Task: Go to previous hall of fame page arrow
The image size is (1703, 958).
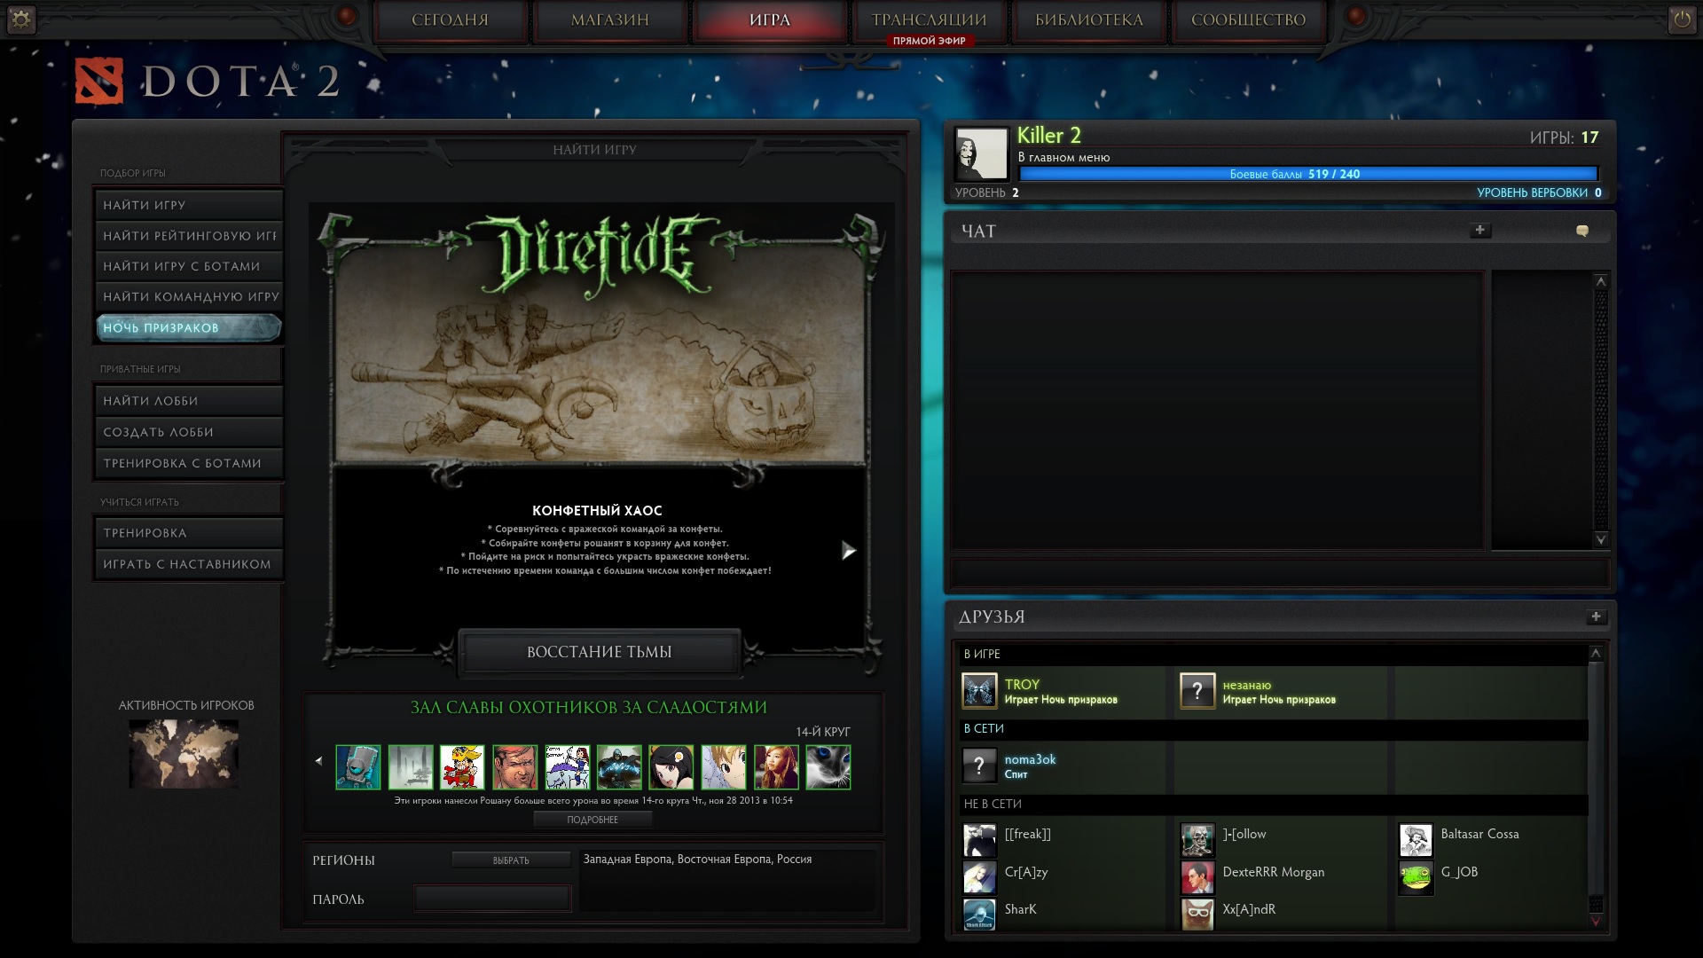Action: [318, 761]
